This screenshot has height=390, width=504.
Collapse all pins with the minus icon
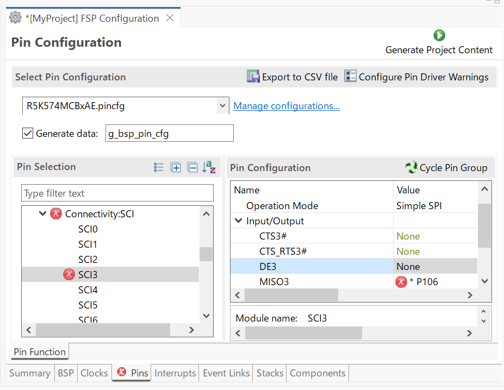pos(192,167)
